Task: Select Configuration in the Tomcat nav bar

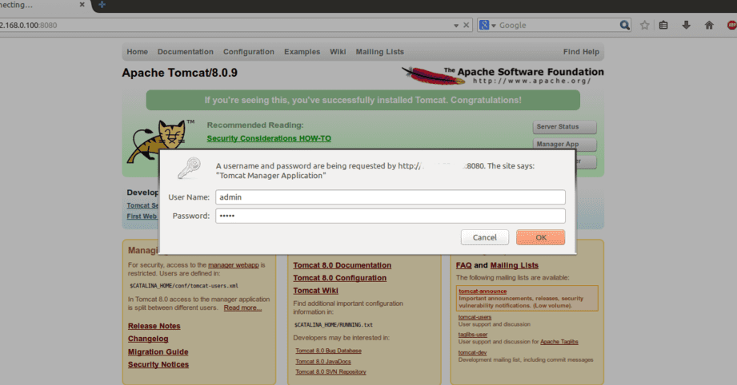Action: tap(248, 52)
